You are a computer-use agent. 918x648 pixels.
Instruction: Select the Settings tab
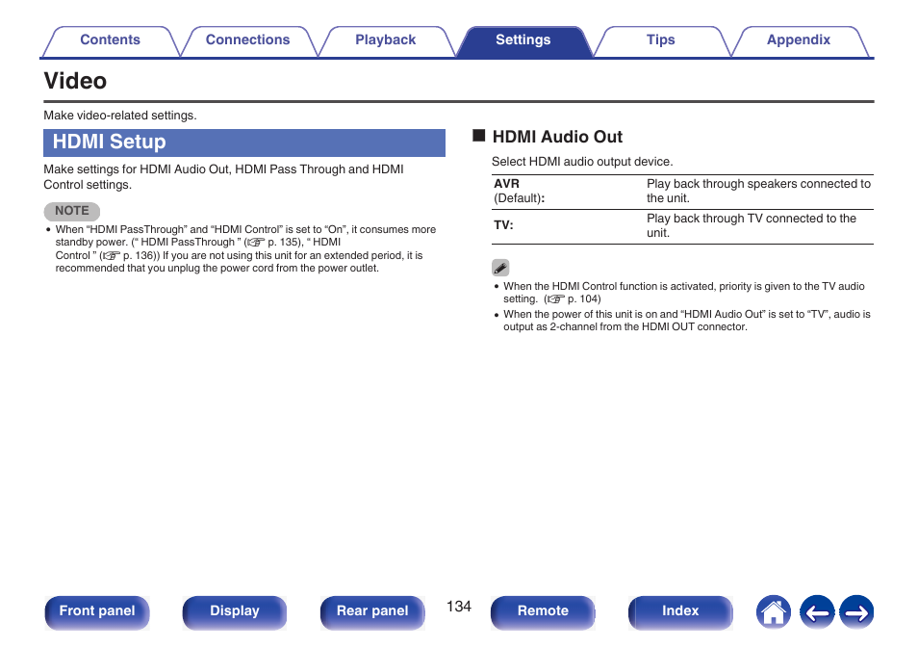[x=523, y=40]
